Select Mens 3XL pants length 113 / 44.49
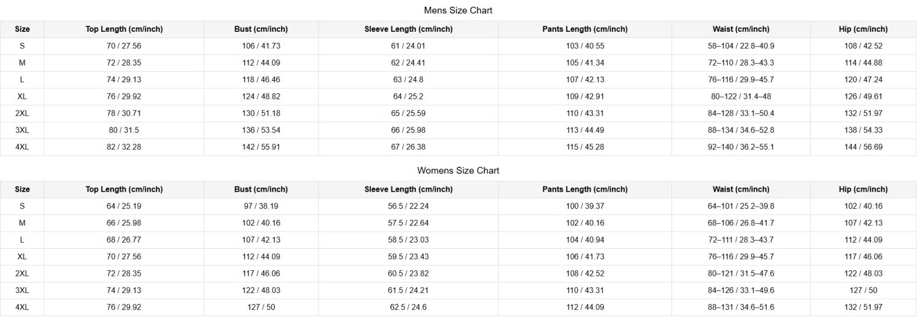 [584, 130]
